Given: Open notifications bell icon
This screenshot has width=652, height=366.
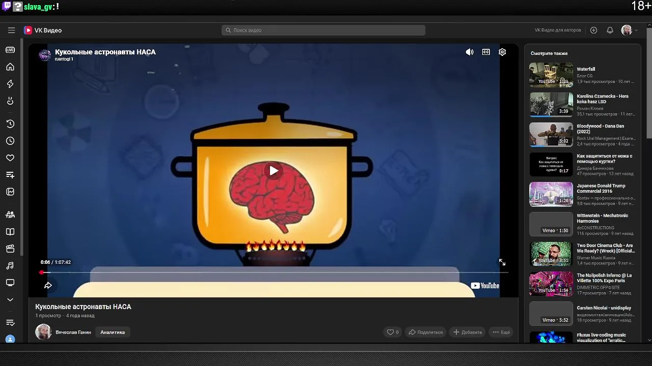Looking at the screenshot, I should pyautogui.click(x=610, y=30).
